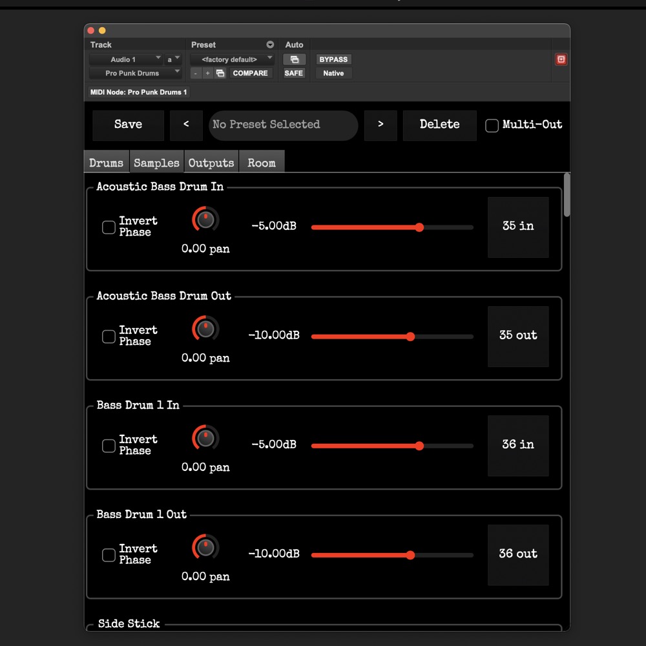
Task: Click the red target button in plugin header
Action: [x=561, y=59]
